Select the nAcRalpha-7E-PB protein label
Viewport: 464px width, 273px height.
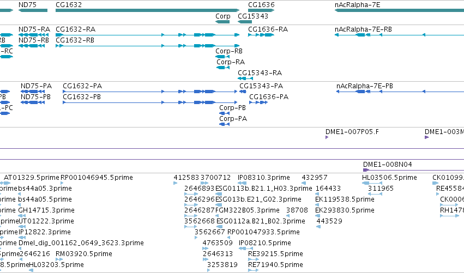pos(365,86)
